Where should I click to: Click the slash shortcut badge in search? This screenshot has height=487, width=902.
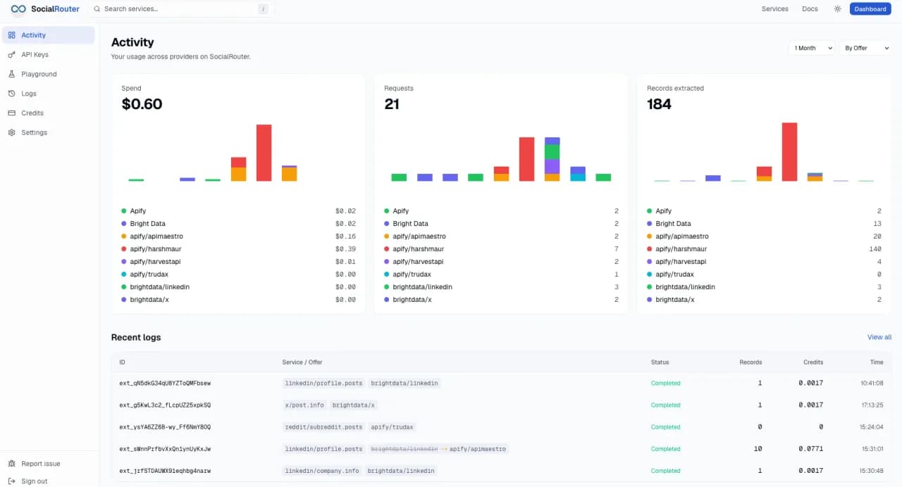(263, 9)
